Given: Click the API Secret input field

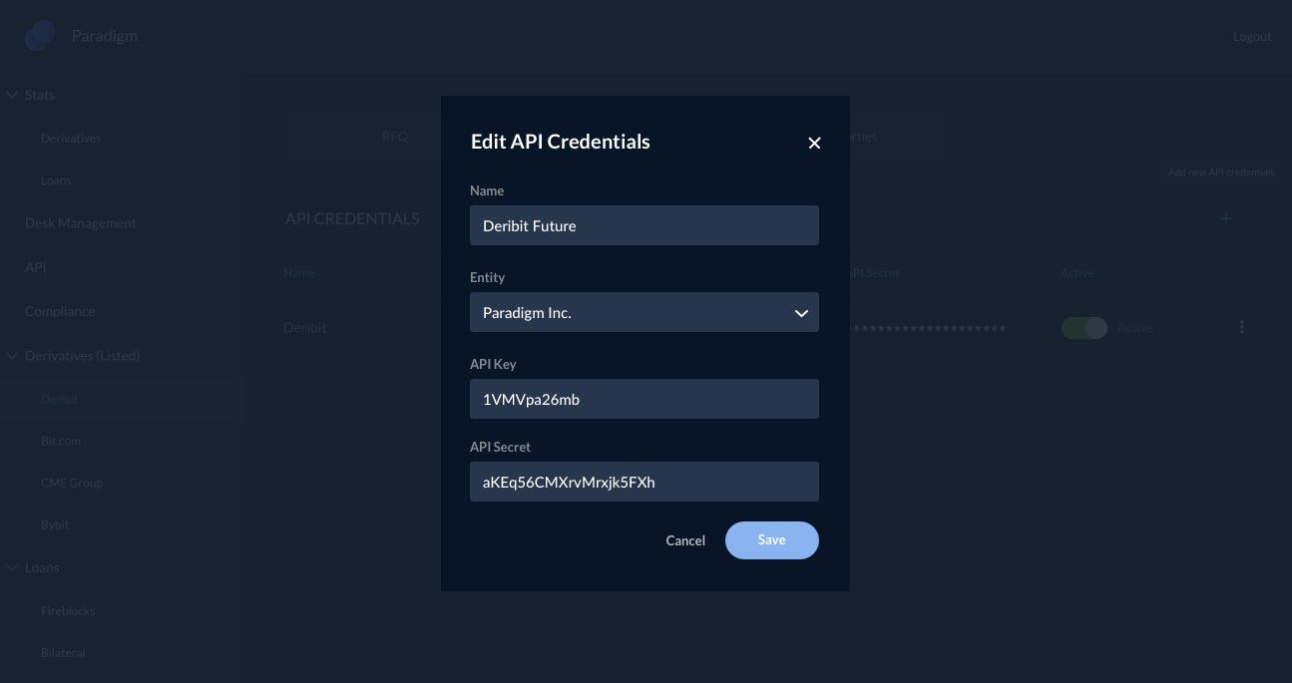Looking at the screenshot, I should [x=645, y=482].
